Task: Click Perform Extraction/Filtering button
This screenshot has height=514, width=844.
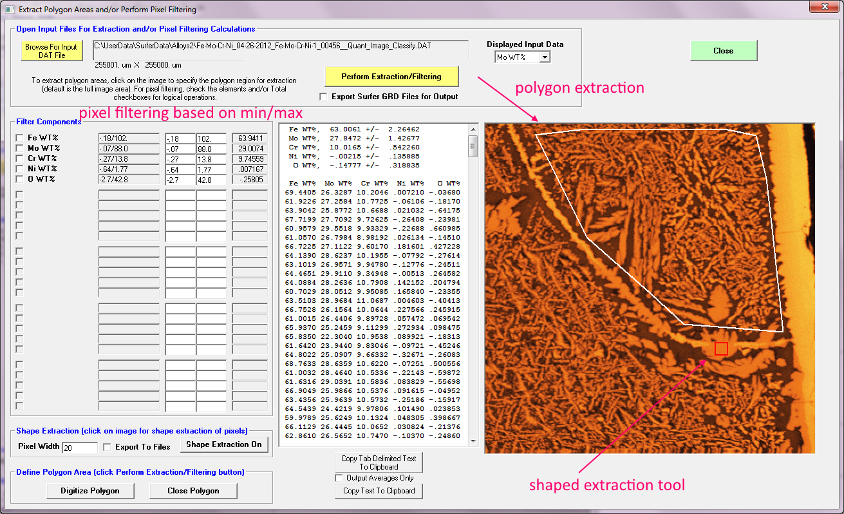Action: pyautogui.click(x=391, y=77)
